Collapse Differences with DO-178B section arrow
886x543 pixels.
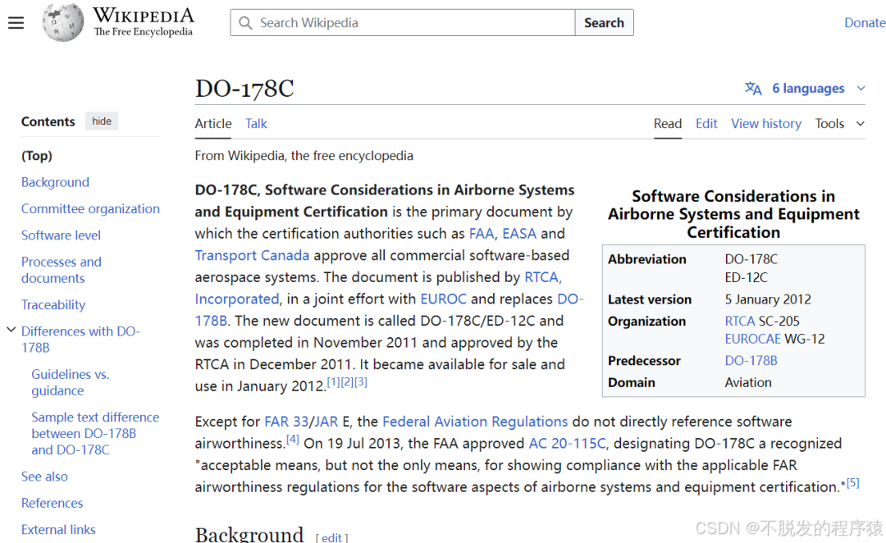pyautogui.click(x=11, y=330)
